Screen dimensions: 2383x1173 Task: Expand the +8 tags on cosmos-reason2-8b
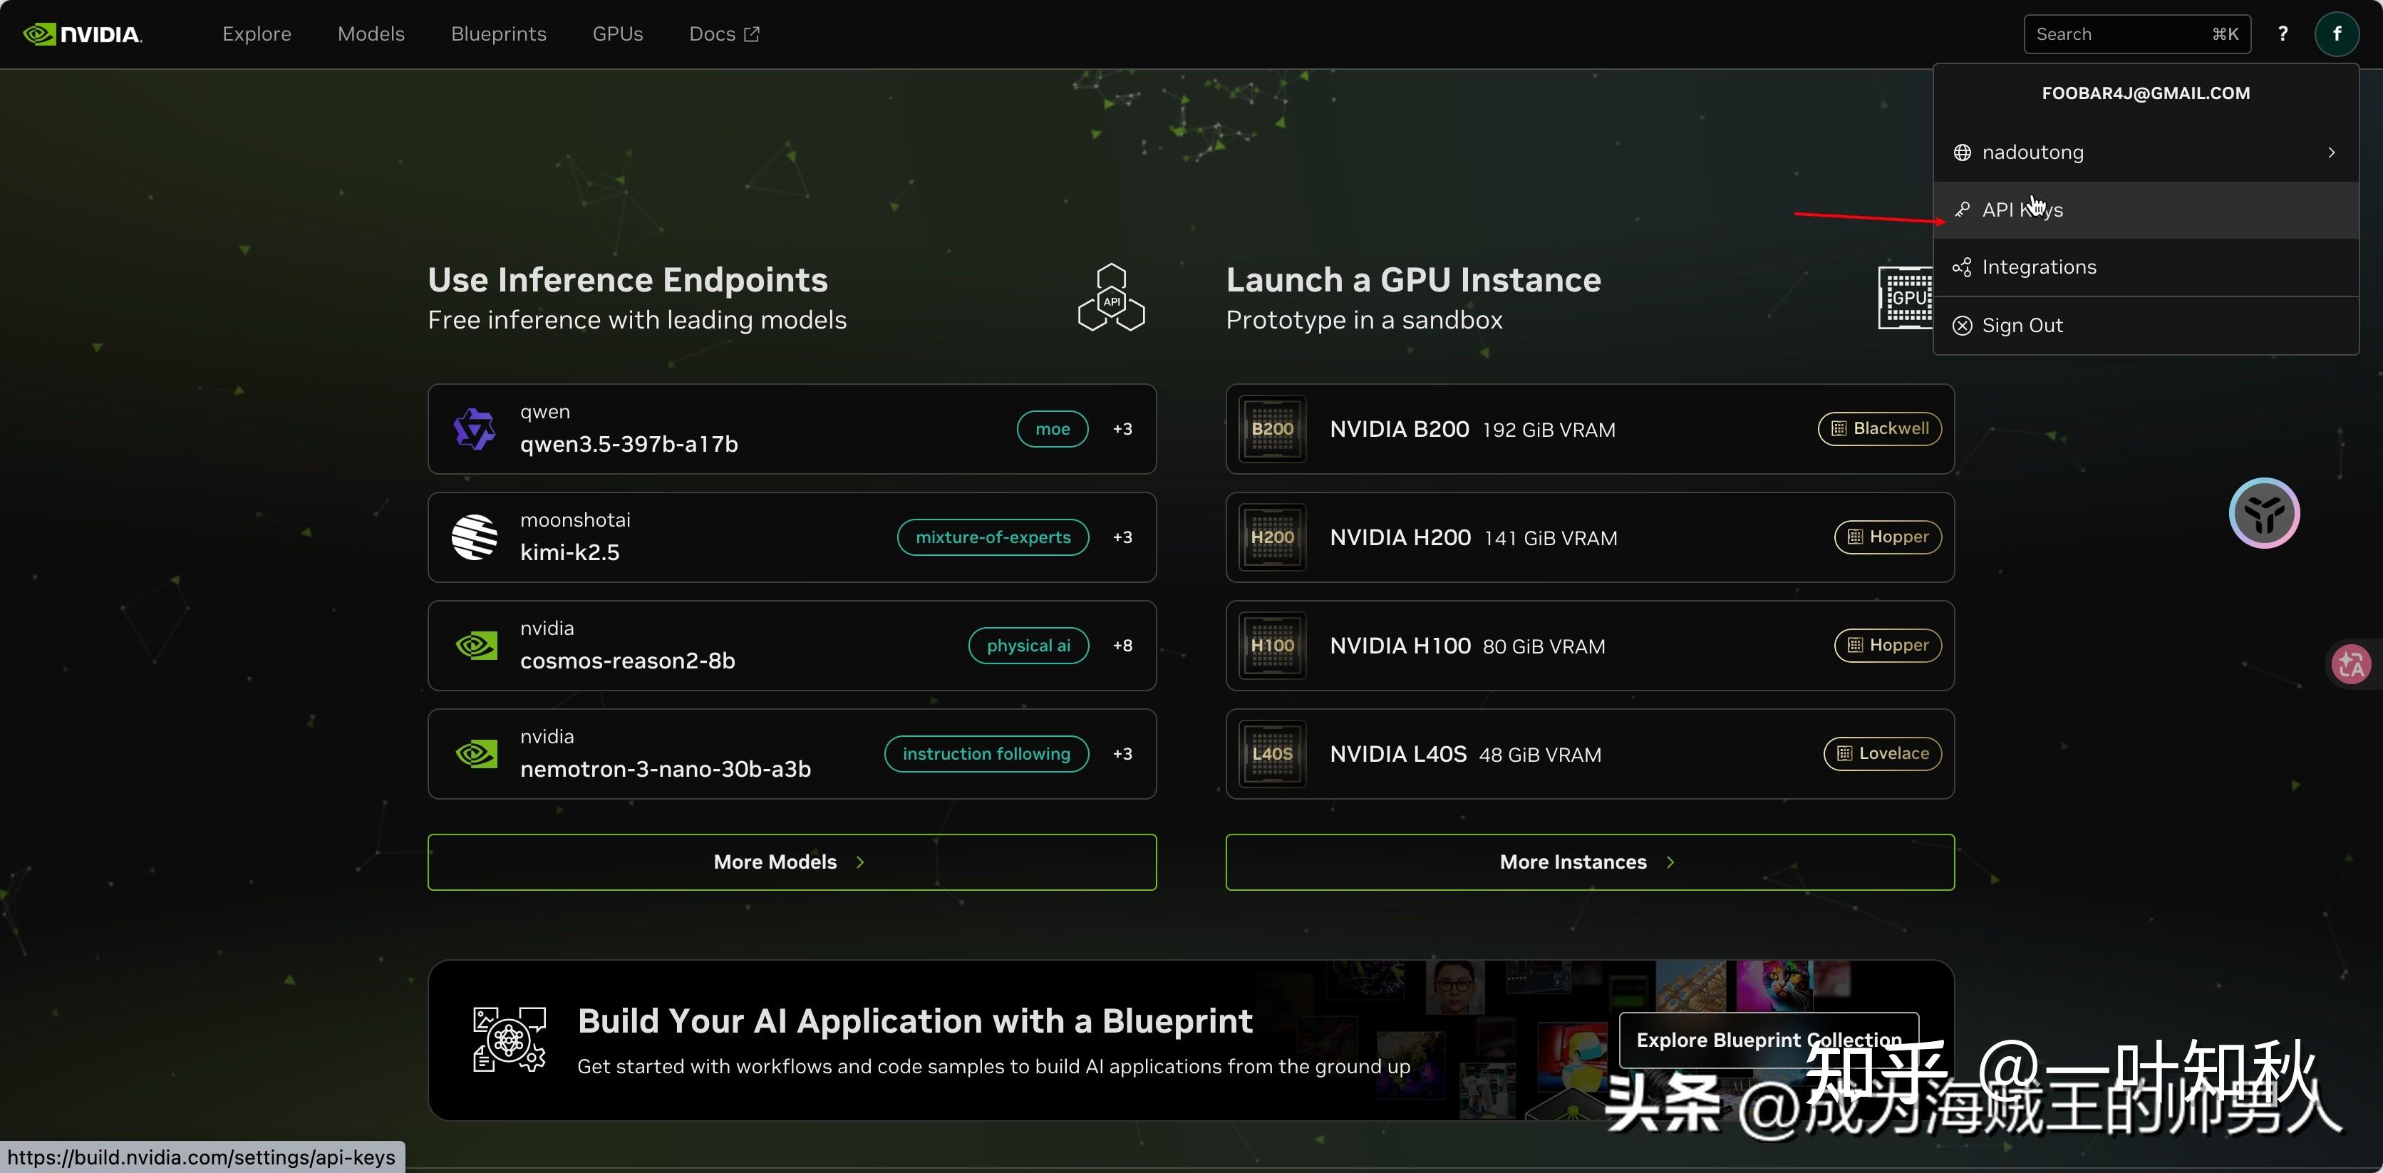[1122, 646]
